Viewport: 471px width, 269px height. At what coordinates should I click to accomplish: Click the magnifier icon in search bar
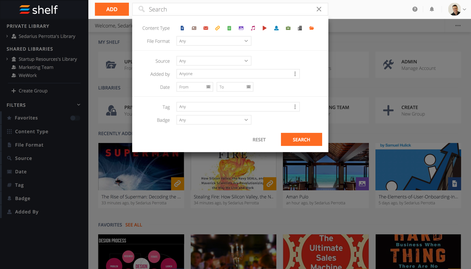click(142, 9)
